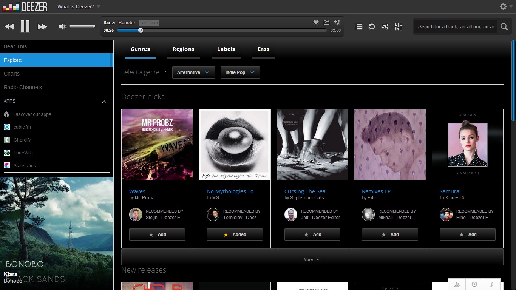Viewport: 516px width, 290px height.
Task: Click the search input field
Action: [x=456, y=26]
